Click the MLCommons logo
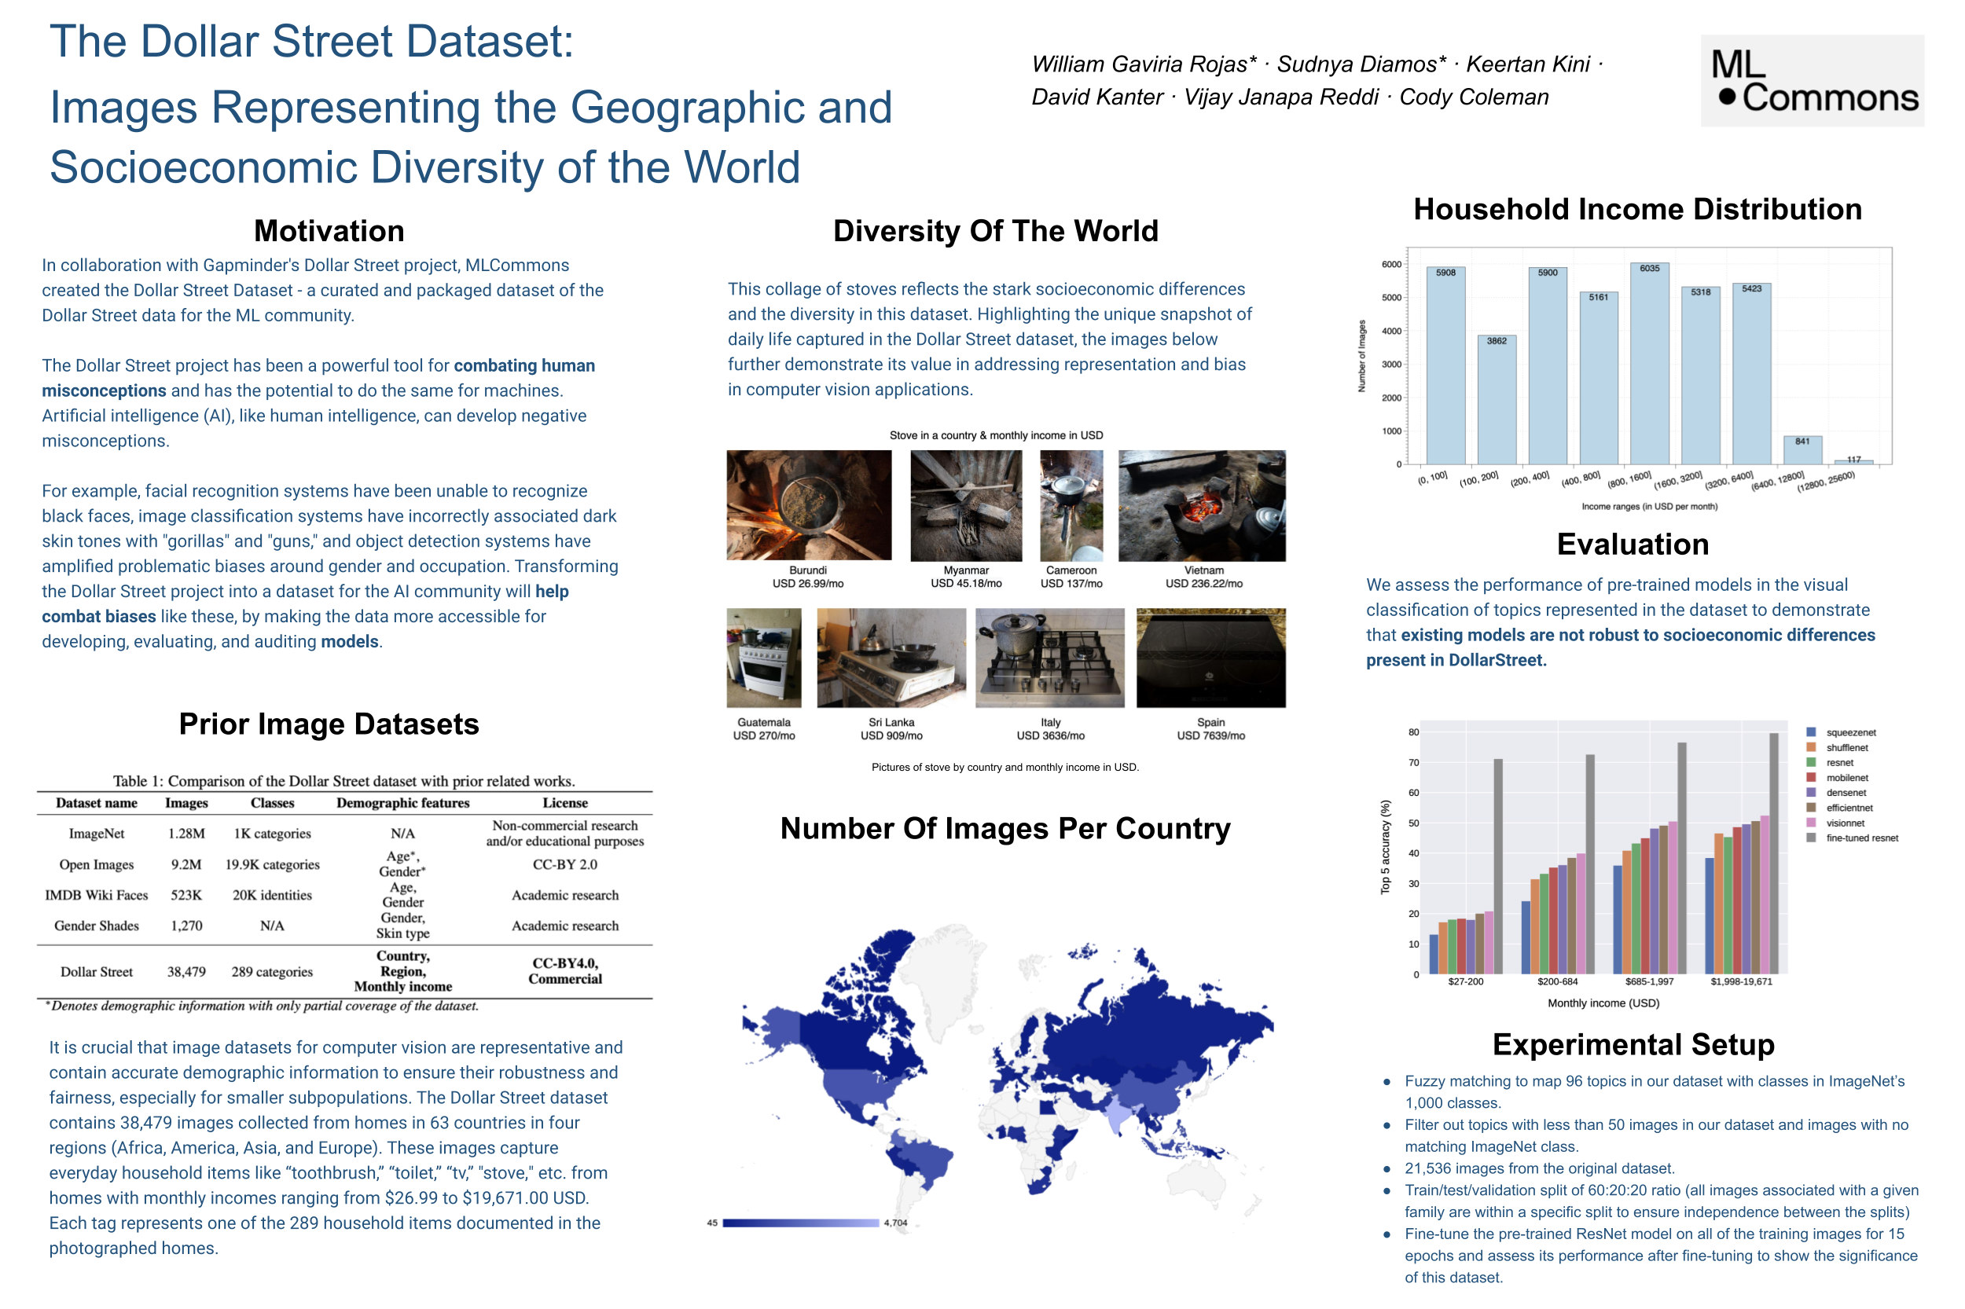1965x1309 pixels. 1812,81
